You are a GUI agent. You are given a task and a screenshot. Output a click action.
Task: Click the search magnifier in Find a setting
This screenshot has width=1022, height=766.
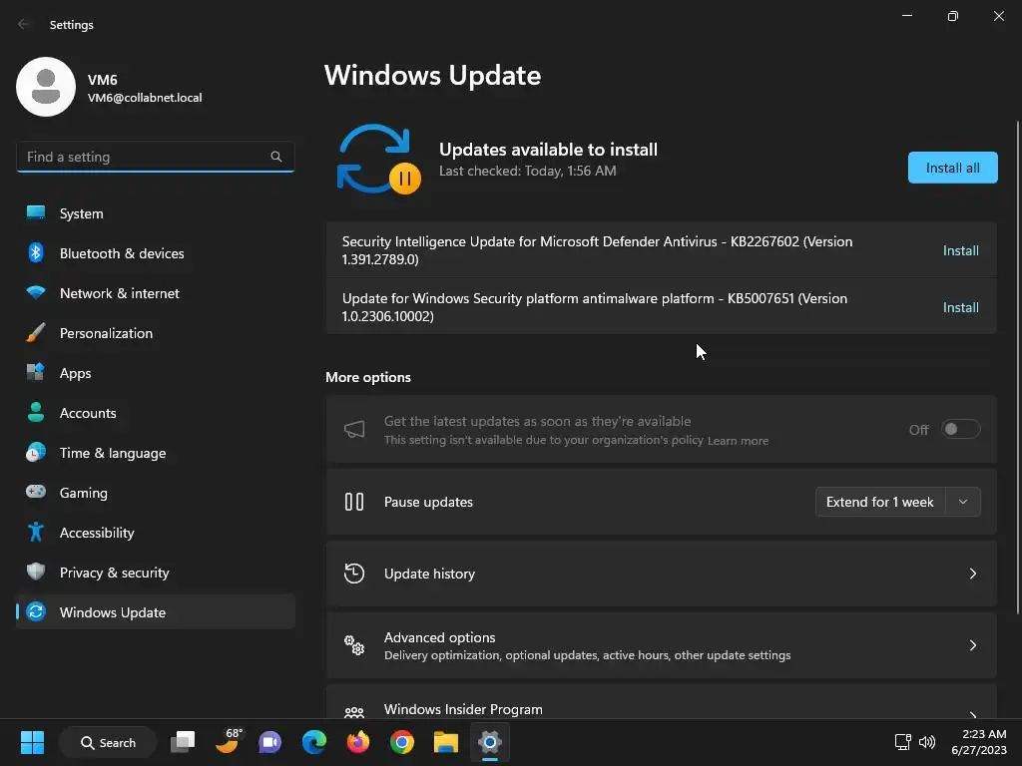pyautogui.click(x=276, y=157)
